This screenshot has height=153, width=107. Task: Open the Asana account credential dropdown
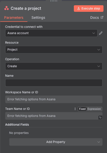tap(51, 33)
